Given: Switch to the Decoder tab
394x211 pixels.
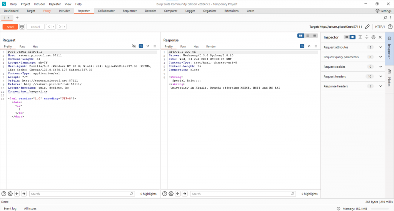Looking at the screenshot, I should 150,11.
